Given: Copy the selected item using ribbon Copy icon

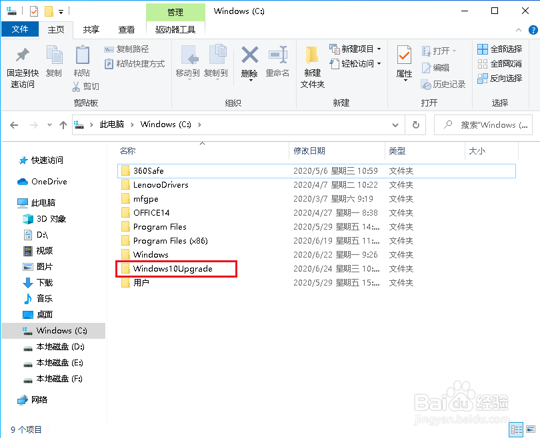Looking at the screenshot, I should coord(53,57).
